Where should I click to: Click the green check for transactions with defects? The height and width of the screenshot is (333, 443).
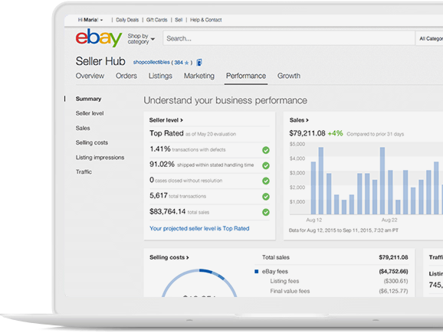coord(266,150)
